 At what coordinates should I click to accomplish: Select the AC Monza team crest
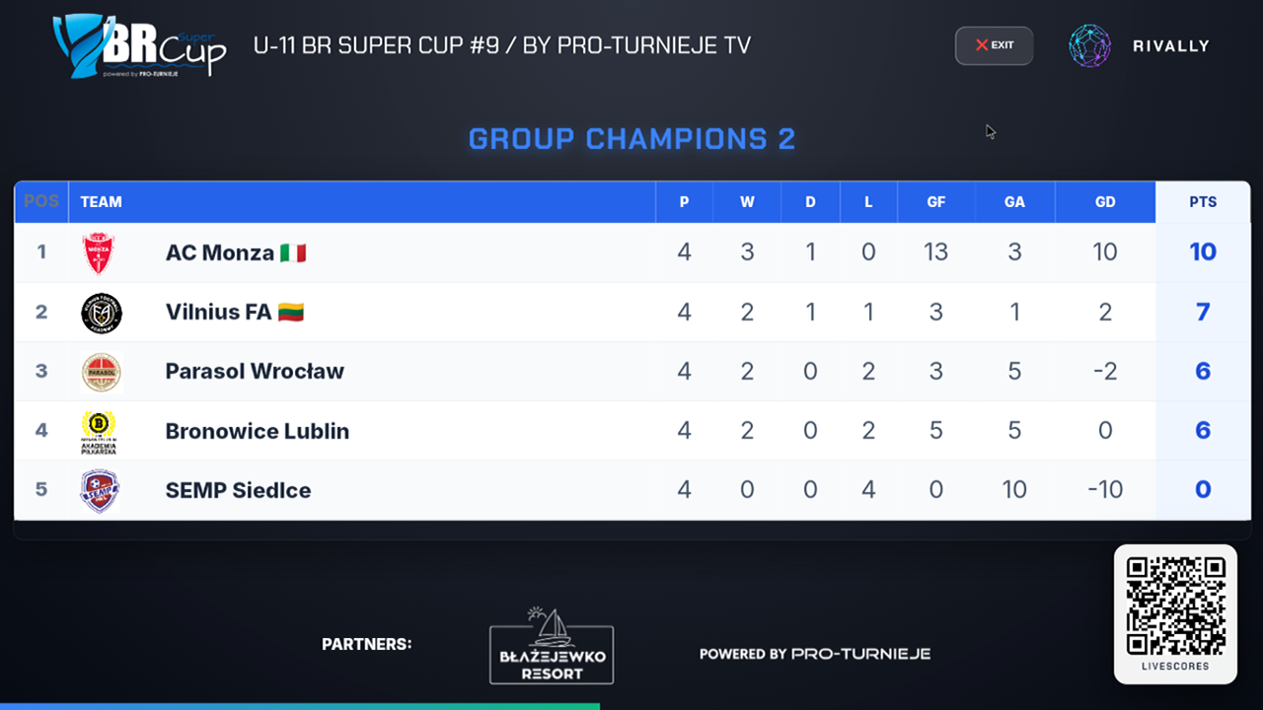coord(100,252)
